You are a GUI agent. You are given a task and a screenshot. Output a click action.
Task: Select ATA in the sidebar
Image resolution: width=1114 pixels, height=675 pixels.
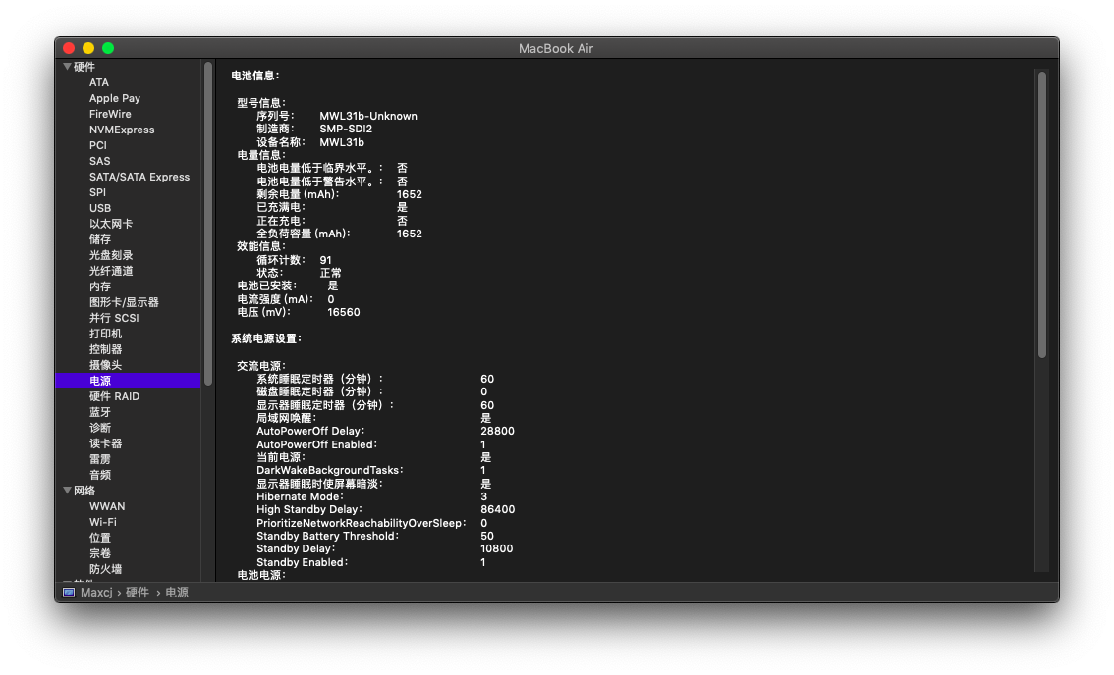click(99, 82)
